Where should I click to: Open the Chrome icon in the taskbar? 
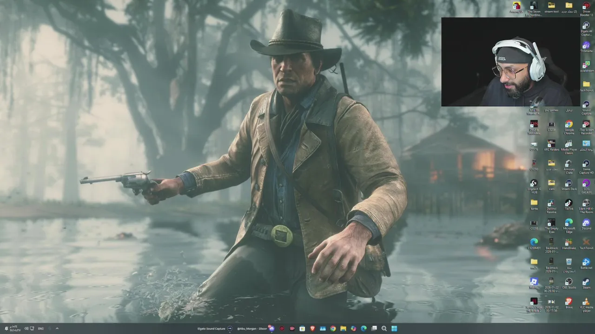333,328
